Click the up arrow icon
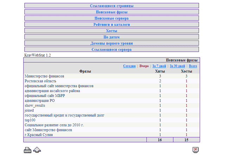The width and height of the screenshot is (225, 155). pos(37,150)
